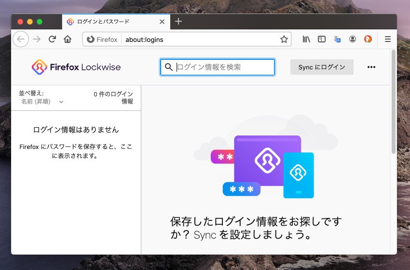The image size is (410, 270).
Task: Show sidebars with the sidebar icon
Action: (322, 39)
